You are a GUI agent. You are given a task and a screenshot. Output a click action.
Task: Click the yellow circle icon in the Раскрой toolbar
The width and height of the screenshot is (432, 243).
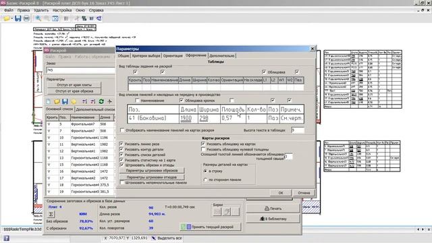pos(74,101)
